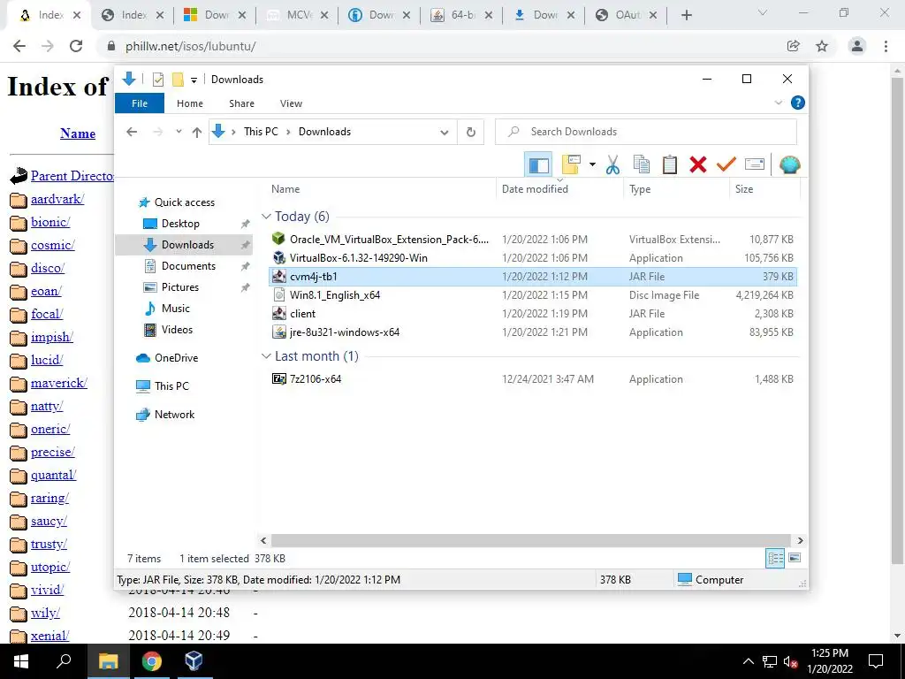This screenshot has height=679, width=905.
Task: Click This PC in the address breadcrumb
Action: (x=261, y=132)
